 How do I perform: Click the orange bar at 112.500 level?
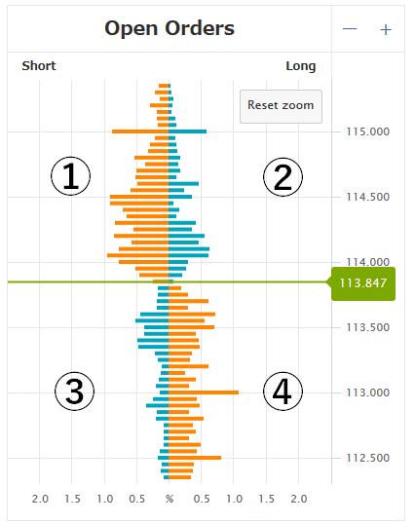click(x=195, y=458)
